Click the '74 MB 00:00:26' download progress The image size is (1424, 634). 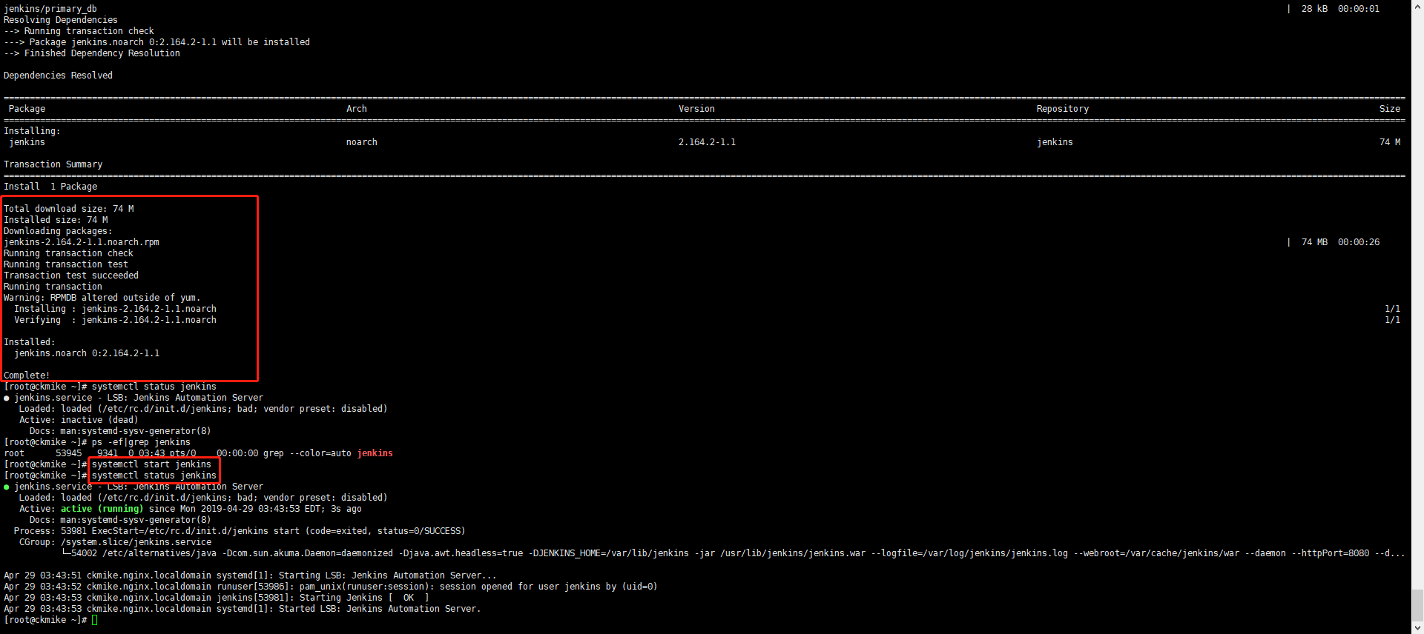point(1341,242)
